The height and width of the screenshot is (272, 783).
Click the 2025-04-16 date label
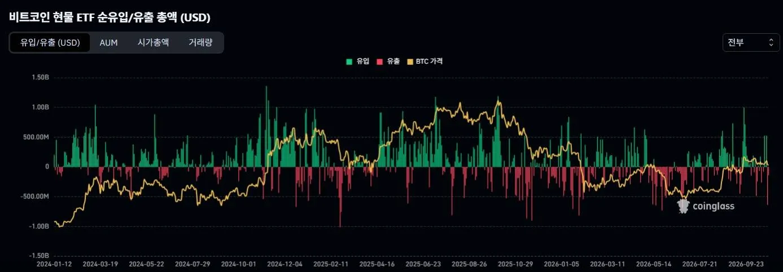tap(377, 264)
